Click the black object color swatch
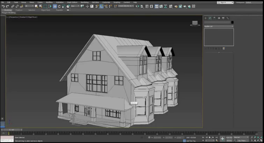264x143 pixels. click(232, 22)
